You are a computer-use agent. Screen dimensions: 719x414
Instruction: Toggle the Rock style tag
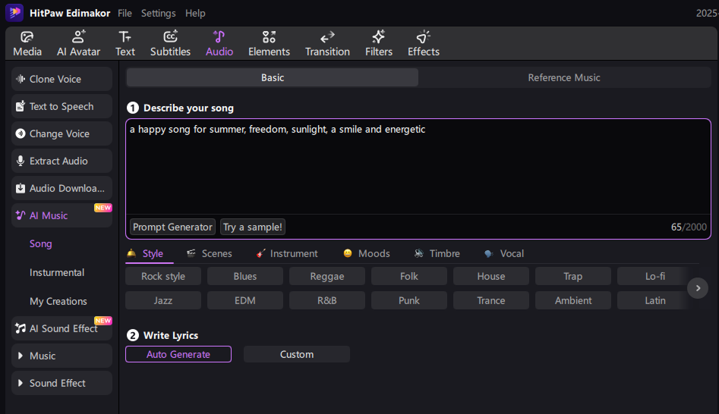point(163,276)
